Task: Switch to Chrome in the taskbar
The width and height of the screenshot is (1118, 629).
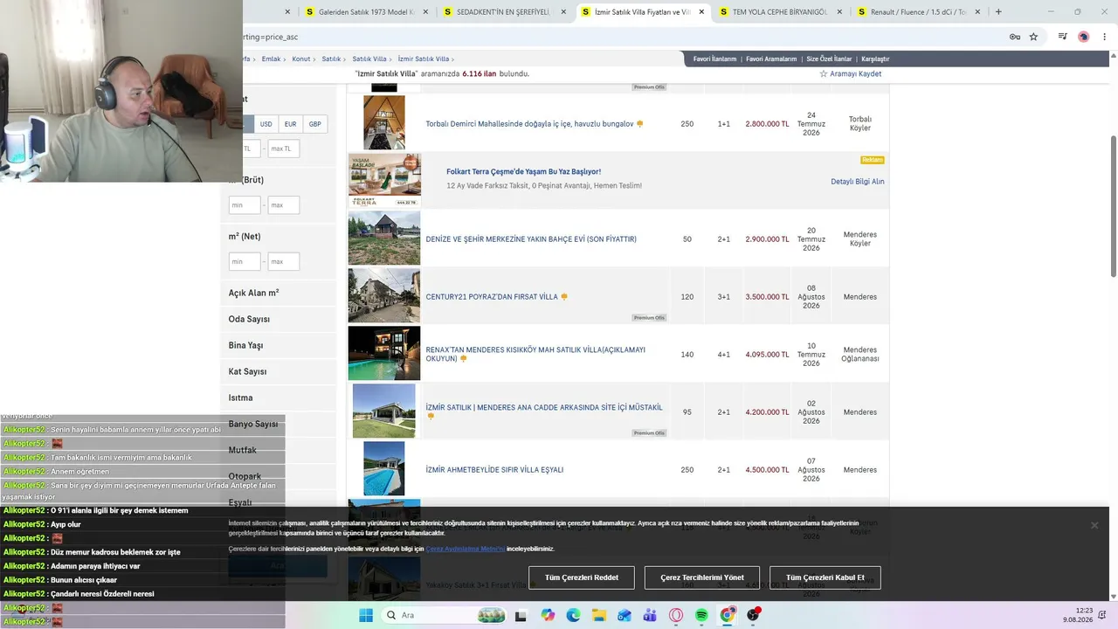Action: click(728, 615)
